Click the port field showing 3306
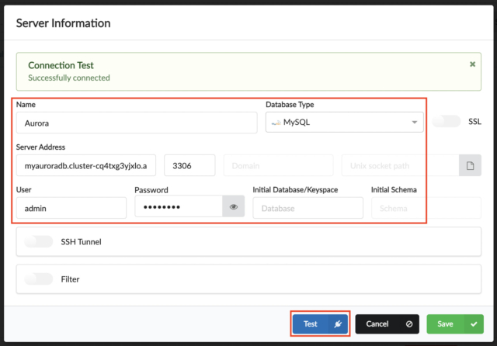 click(x=189, y=165)
